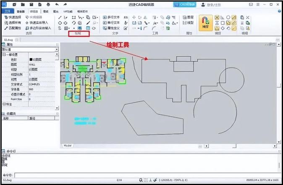The width and height of the screenshot is (283, 185).
Task: Click the Redo arrow
Action: point(65,5)
